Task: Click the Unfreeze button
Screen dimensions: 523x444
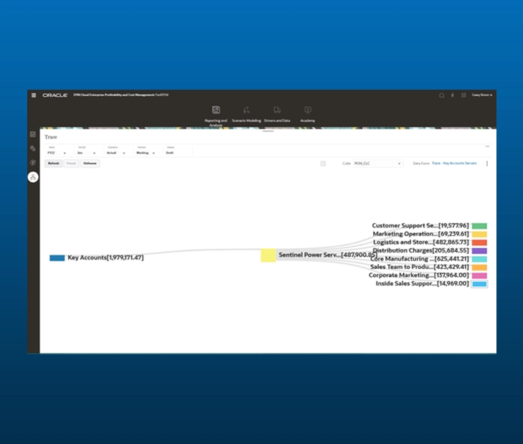Action: click(90, 164)
